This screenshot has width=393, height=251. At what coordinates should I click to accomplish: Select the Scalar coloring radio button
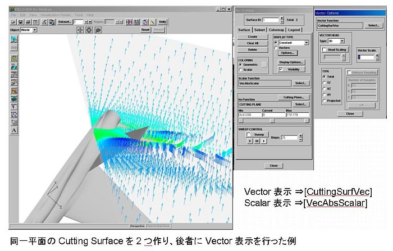(x=240, y=70)
